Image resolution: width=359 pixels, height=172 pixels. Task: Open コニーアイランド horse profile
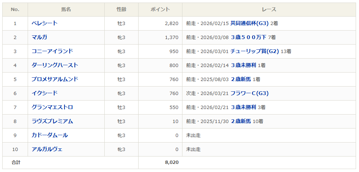[52, 51]
